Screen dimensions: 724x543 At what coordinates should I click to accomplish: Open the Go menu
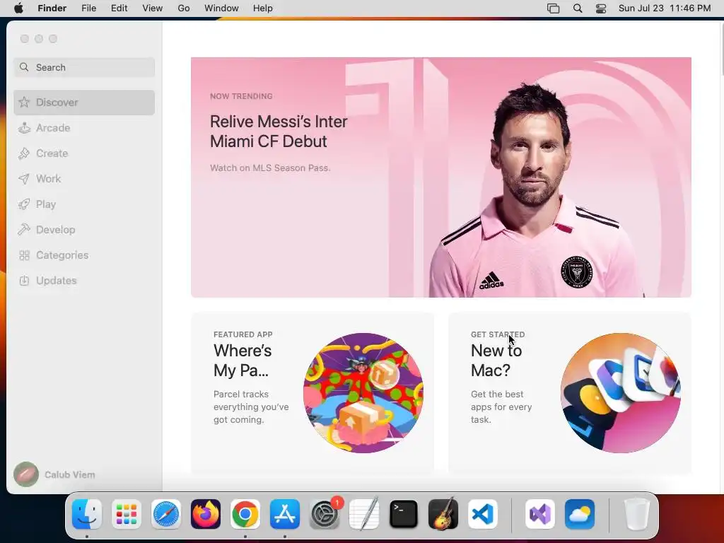click(184, 8)
